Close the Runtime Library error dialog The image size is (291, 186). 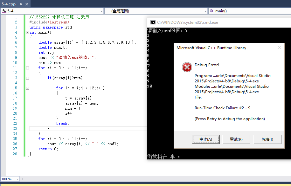(x=280, y=48)
